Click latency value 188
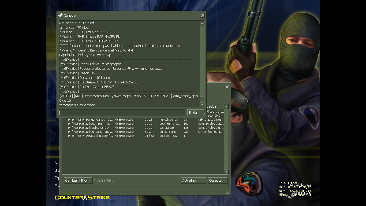This screenshot has width=366, height=206. (186, 128)
